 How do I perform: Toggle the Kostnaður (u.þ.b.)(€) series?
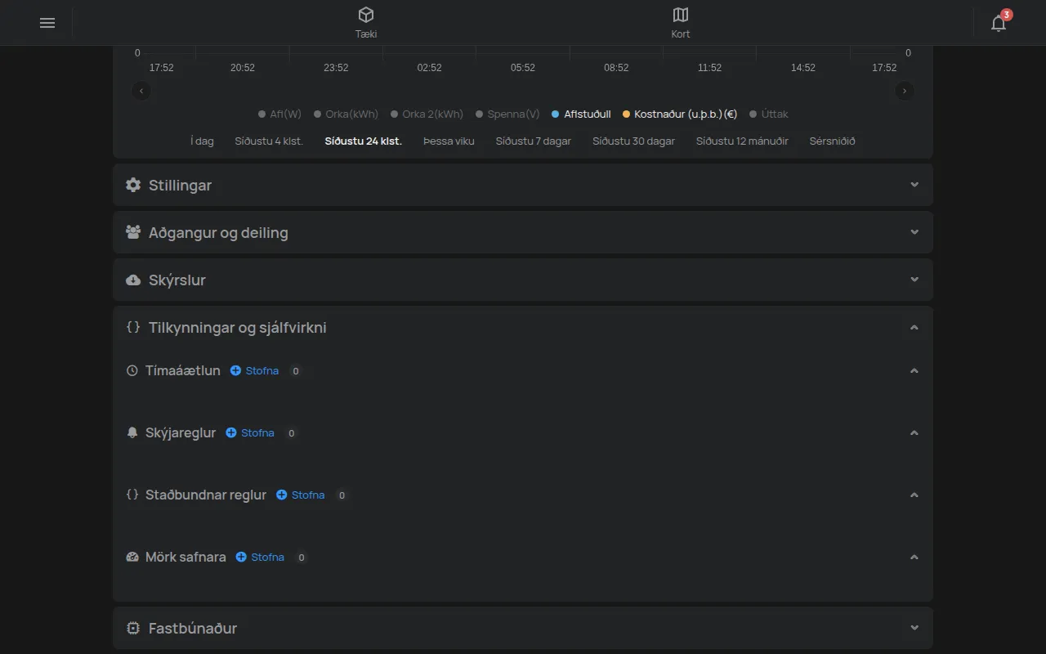point(680,114)
